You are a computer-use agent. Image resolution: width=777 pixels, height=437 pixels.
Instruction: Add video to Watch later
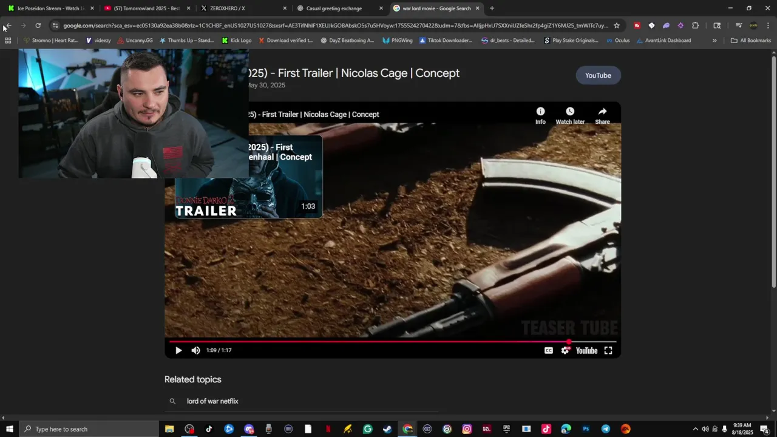pyautogui.click(x=570, y=115)
